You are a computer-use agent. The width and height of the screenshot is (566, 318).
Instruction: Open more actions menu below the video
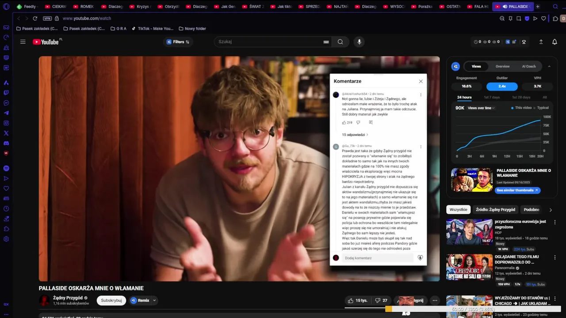coord(435,300)
